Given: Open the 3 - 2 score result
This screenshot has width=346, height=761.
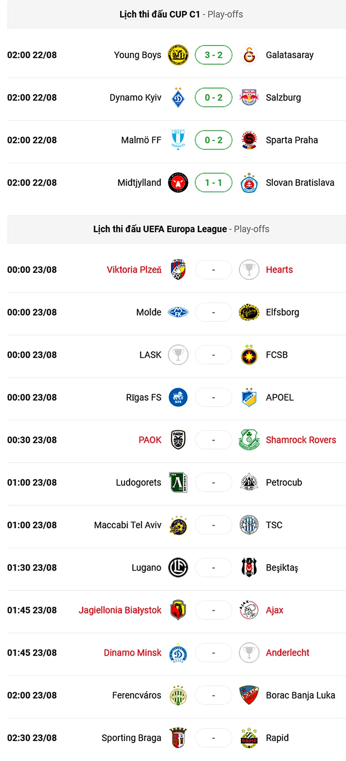Looking at the screenshot, I should [x=214, y=55].
